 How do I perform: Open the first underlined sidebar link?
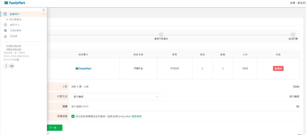[x=13, y=46]
